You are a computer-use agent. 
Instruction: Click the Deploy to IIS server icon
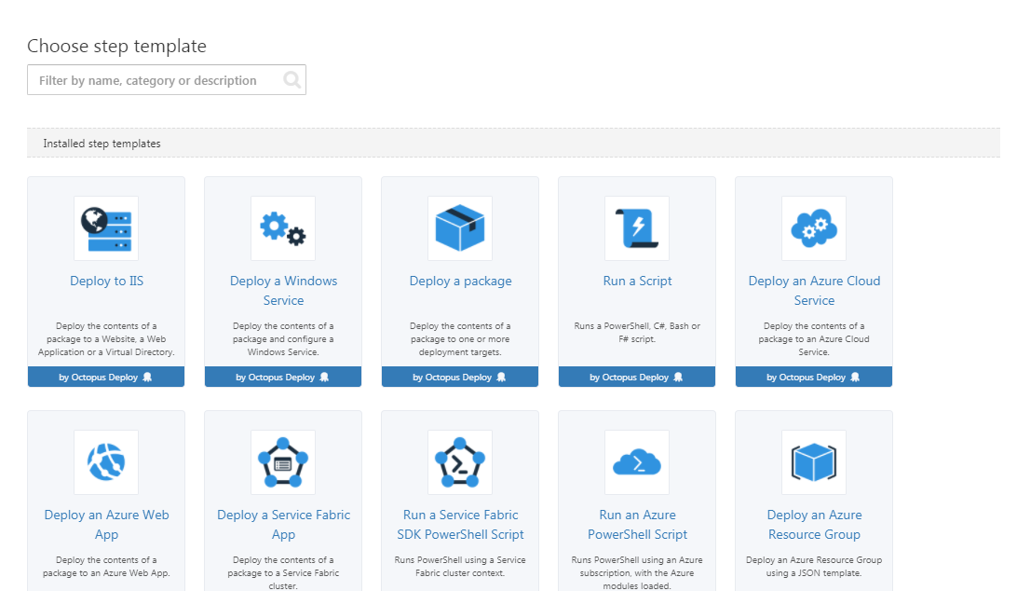[x=105, y=227]
